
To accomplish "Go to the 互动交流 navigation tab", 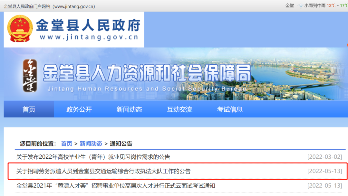I will click(x=179, y=109).
